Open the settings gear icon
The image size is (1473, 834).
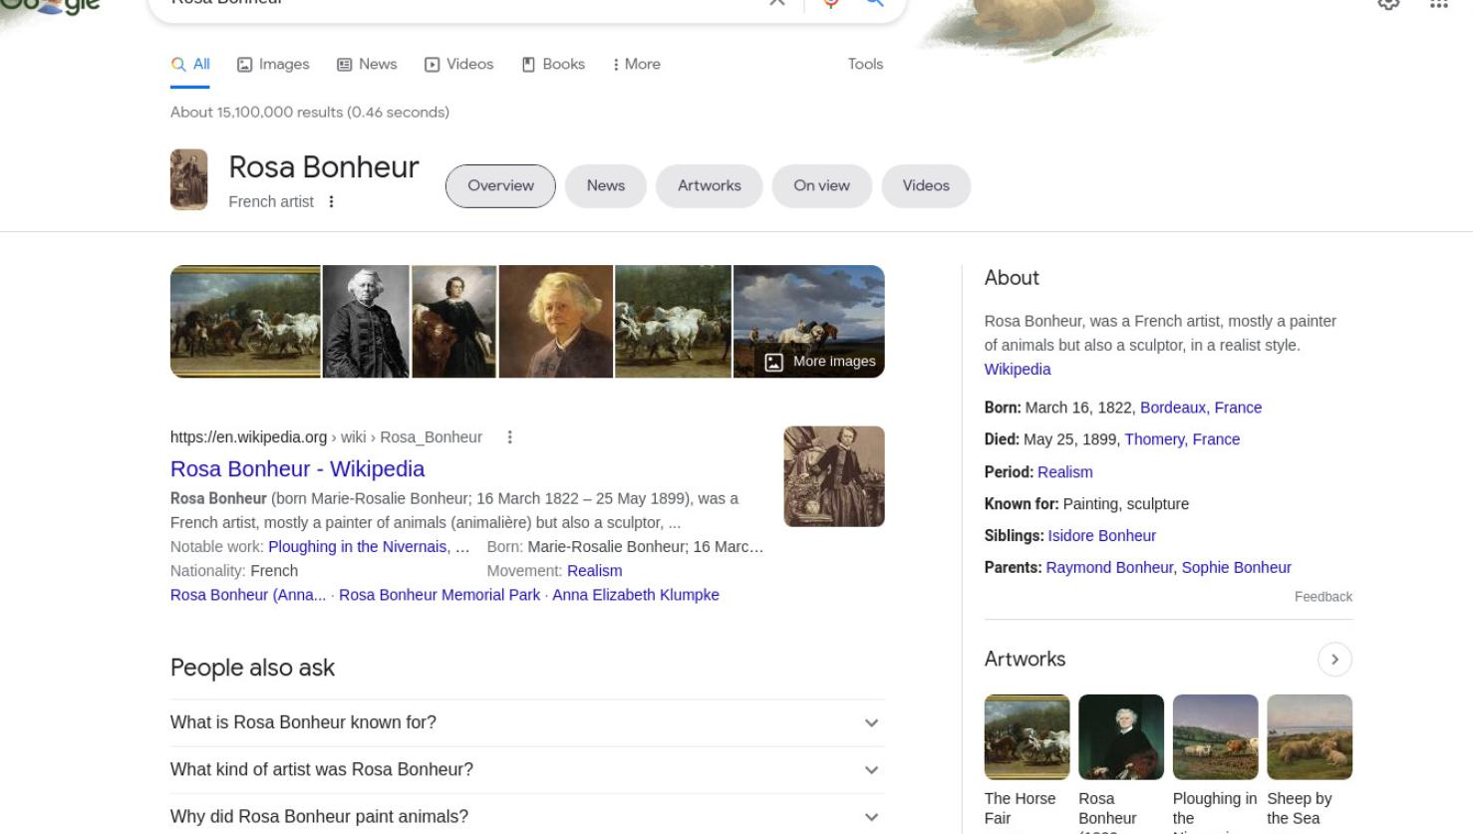pyautogui.click(x=1388, y=4)
